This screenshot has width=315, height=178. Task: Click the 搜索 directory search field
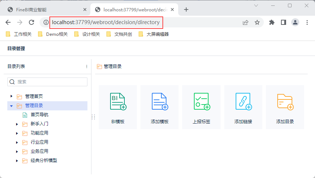48,82
